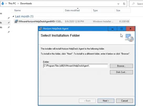Collapse the Last month group

13,16
